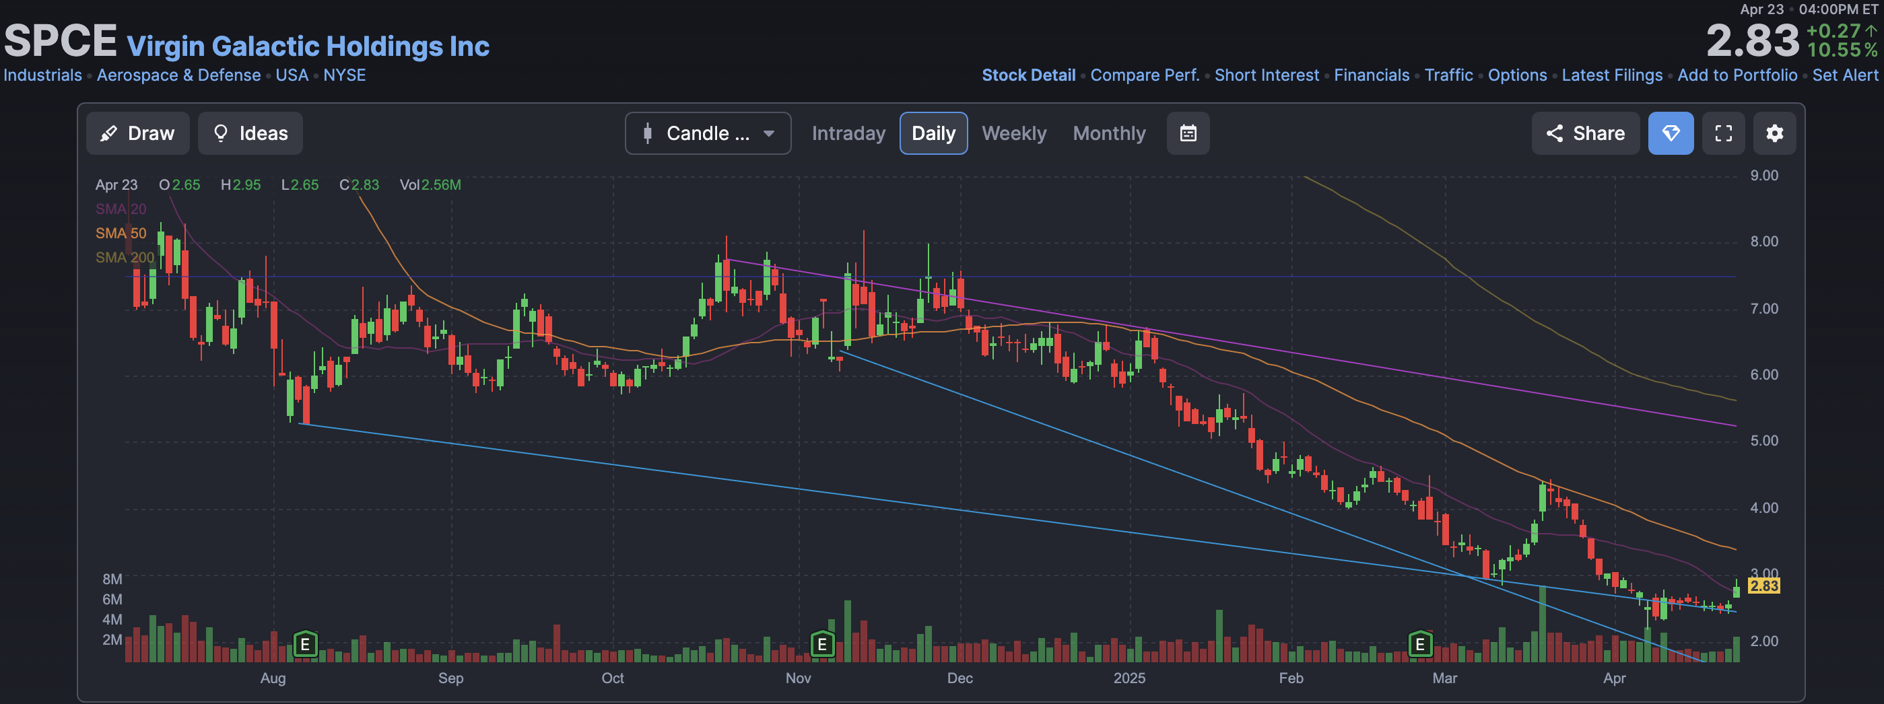Open the Financials page
Screen dimensions: 1884x704
[x=1372, y=75]
